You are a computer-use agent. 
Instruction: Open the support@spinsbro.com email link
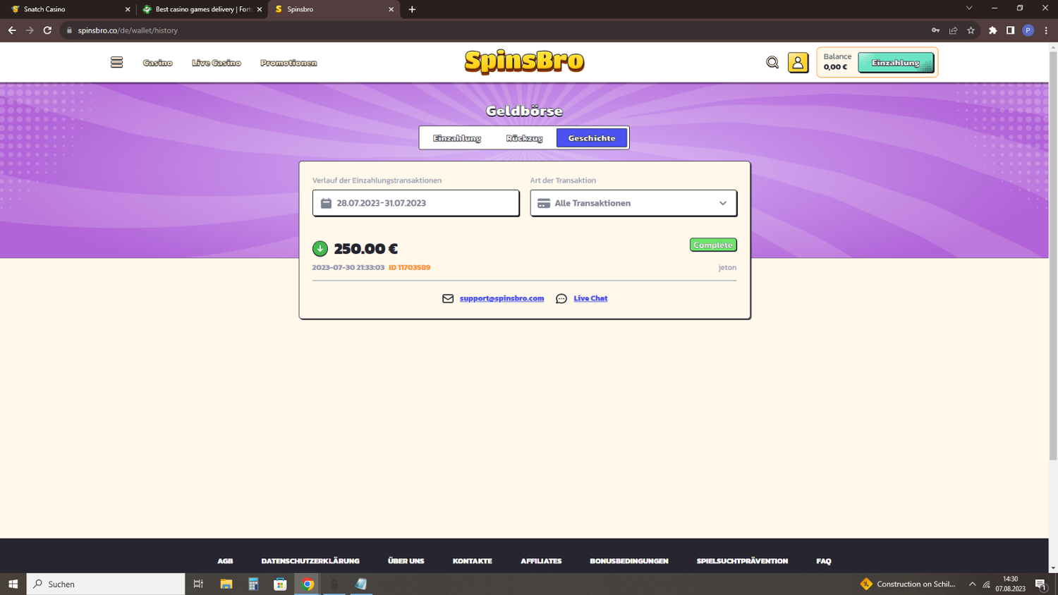tap(501, 298)
